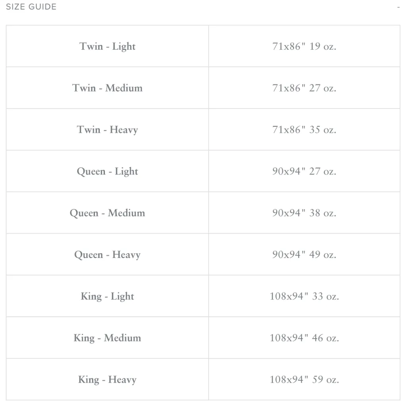The height and width of the screenshot is (407, 407).
Task: Select the King - Light label
Action: pos(107,297)
